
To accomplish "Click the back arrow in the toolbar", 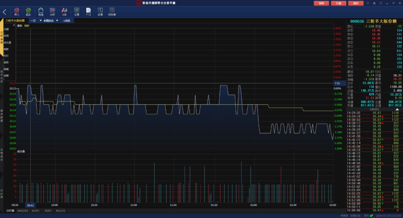I will (x=4, y=12).
